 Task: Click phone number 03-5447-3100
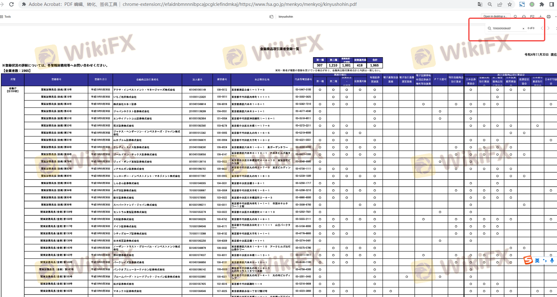click(x=303, y=90)
